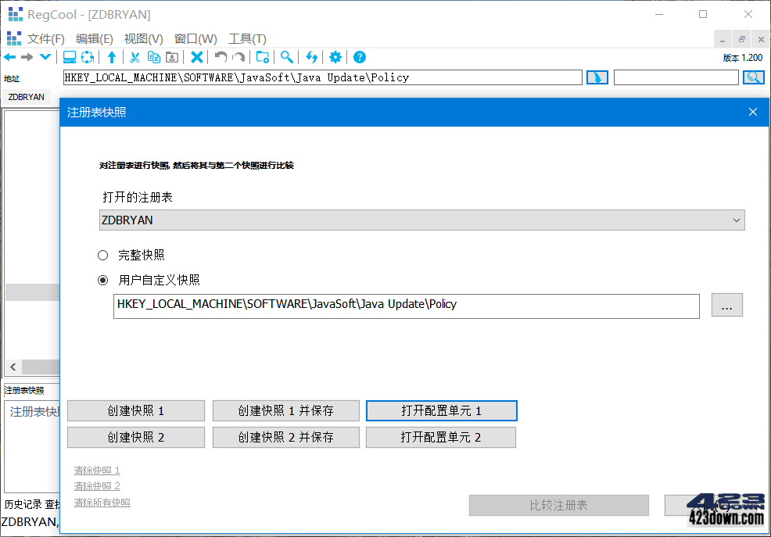The width and height of the screenshot is (771, 537).
Task: Click the Help question mark icon
Action: click(x=359, y=56)
